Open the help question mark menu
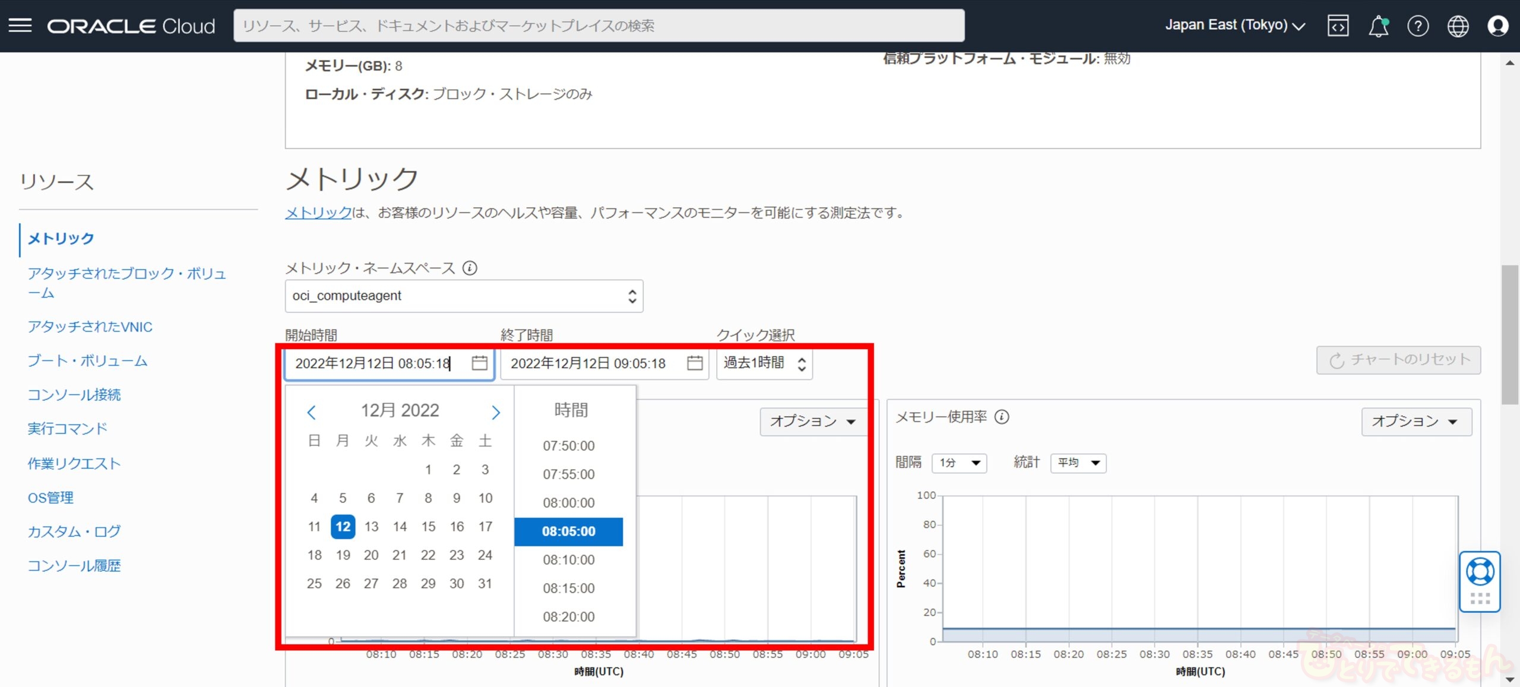This screenshot has height=687, width=1520. [1418, 26]
